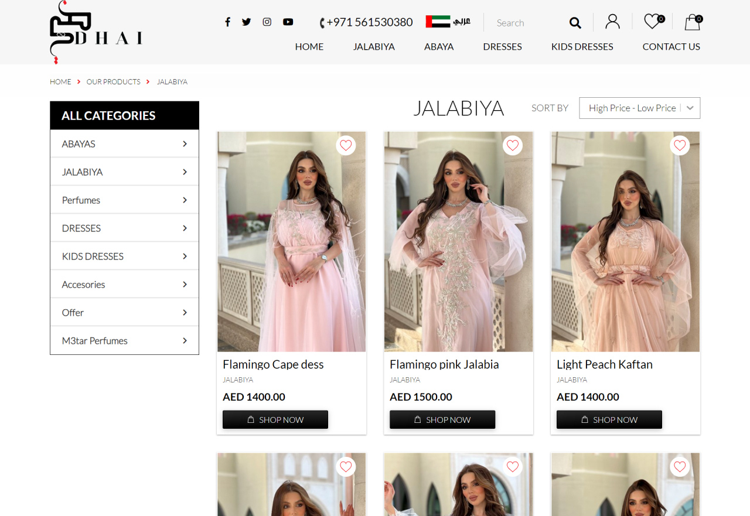Shop now for Light Peach Kaftan

609,419
